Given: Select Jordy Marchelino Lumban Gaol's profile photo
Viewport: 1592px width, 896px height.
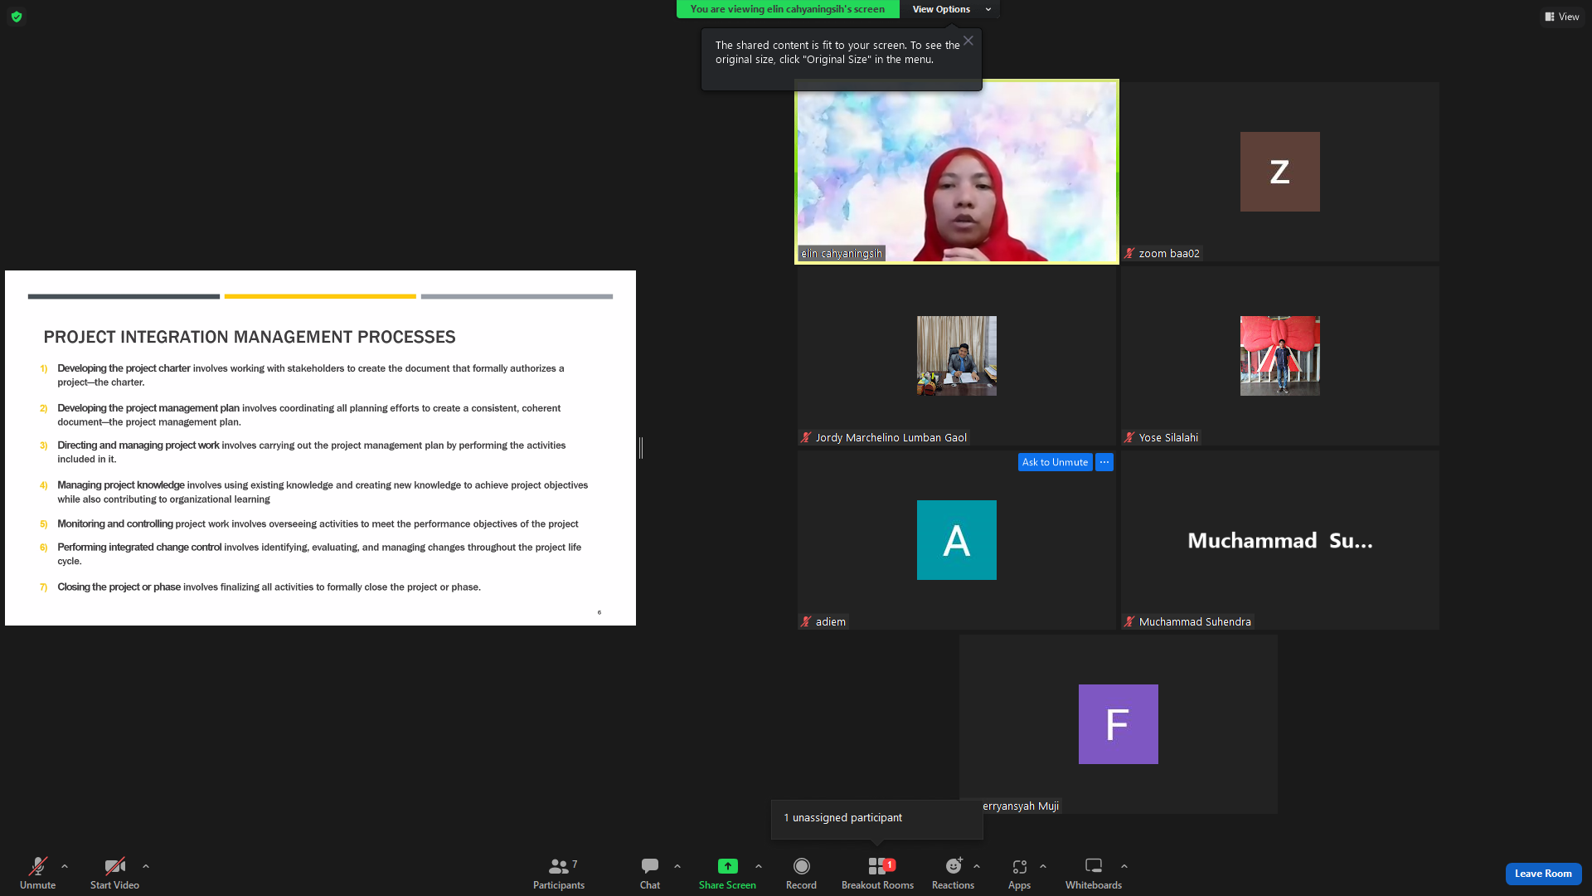Looking at the screenshot, I should pos(956,356).
